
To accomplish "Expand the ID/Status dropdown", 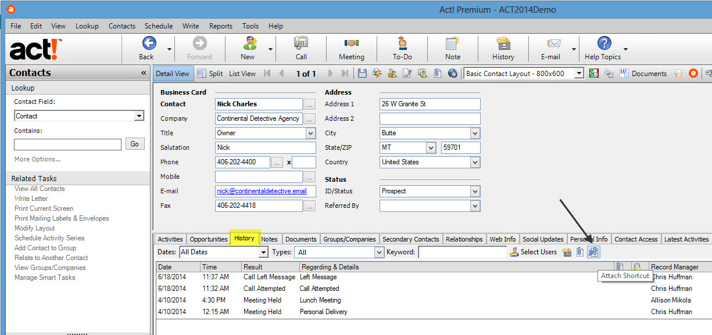I will coord(475,191).
